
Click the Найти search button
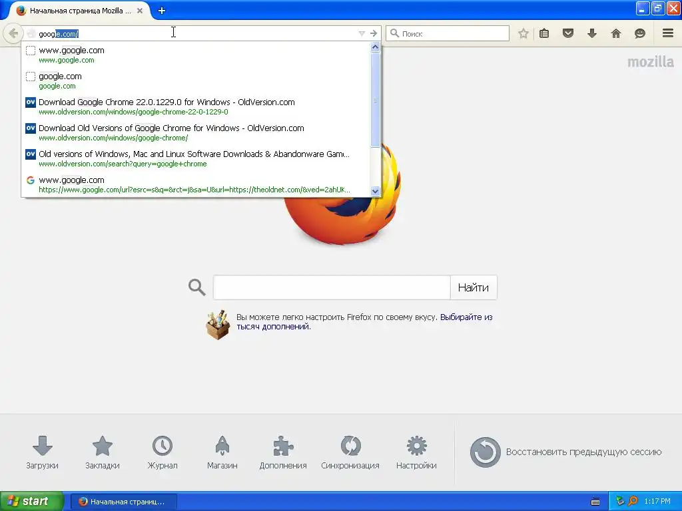[x=474, y=287]
